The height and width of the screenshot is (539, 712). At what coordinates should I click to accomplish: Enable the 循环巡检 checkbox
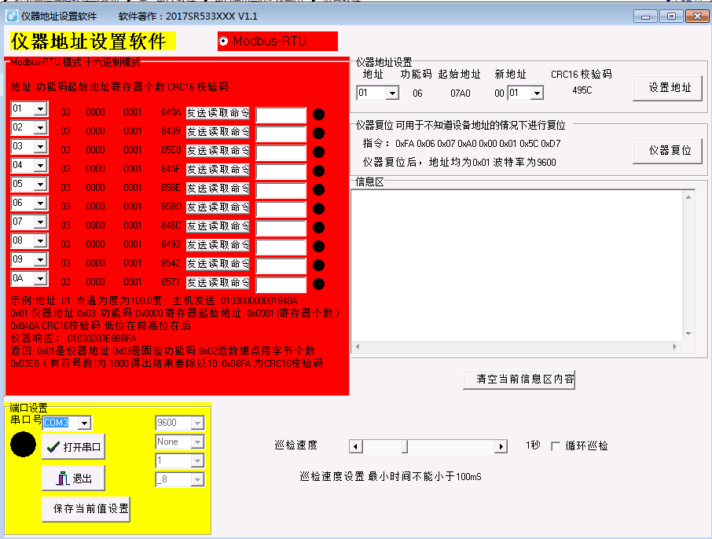coord(556,446)
